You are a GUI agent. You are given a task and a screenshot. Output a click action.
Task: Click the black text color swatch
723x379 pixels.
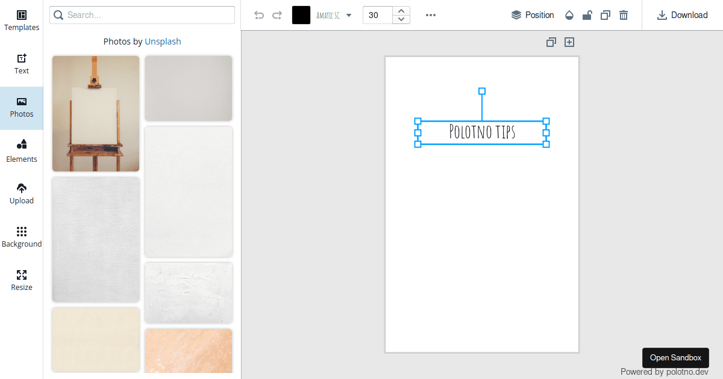tap(301, 15)
